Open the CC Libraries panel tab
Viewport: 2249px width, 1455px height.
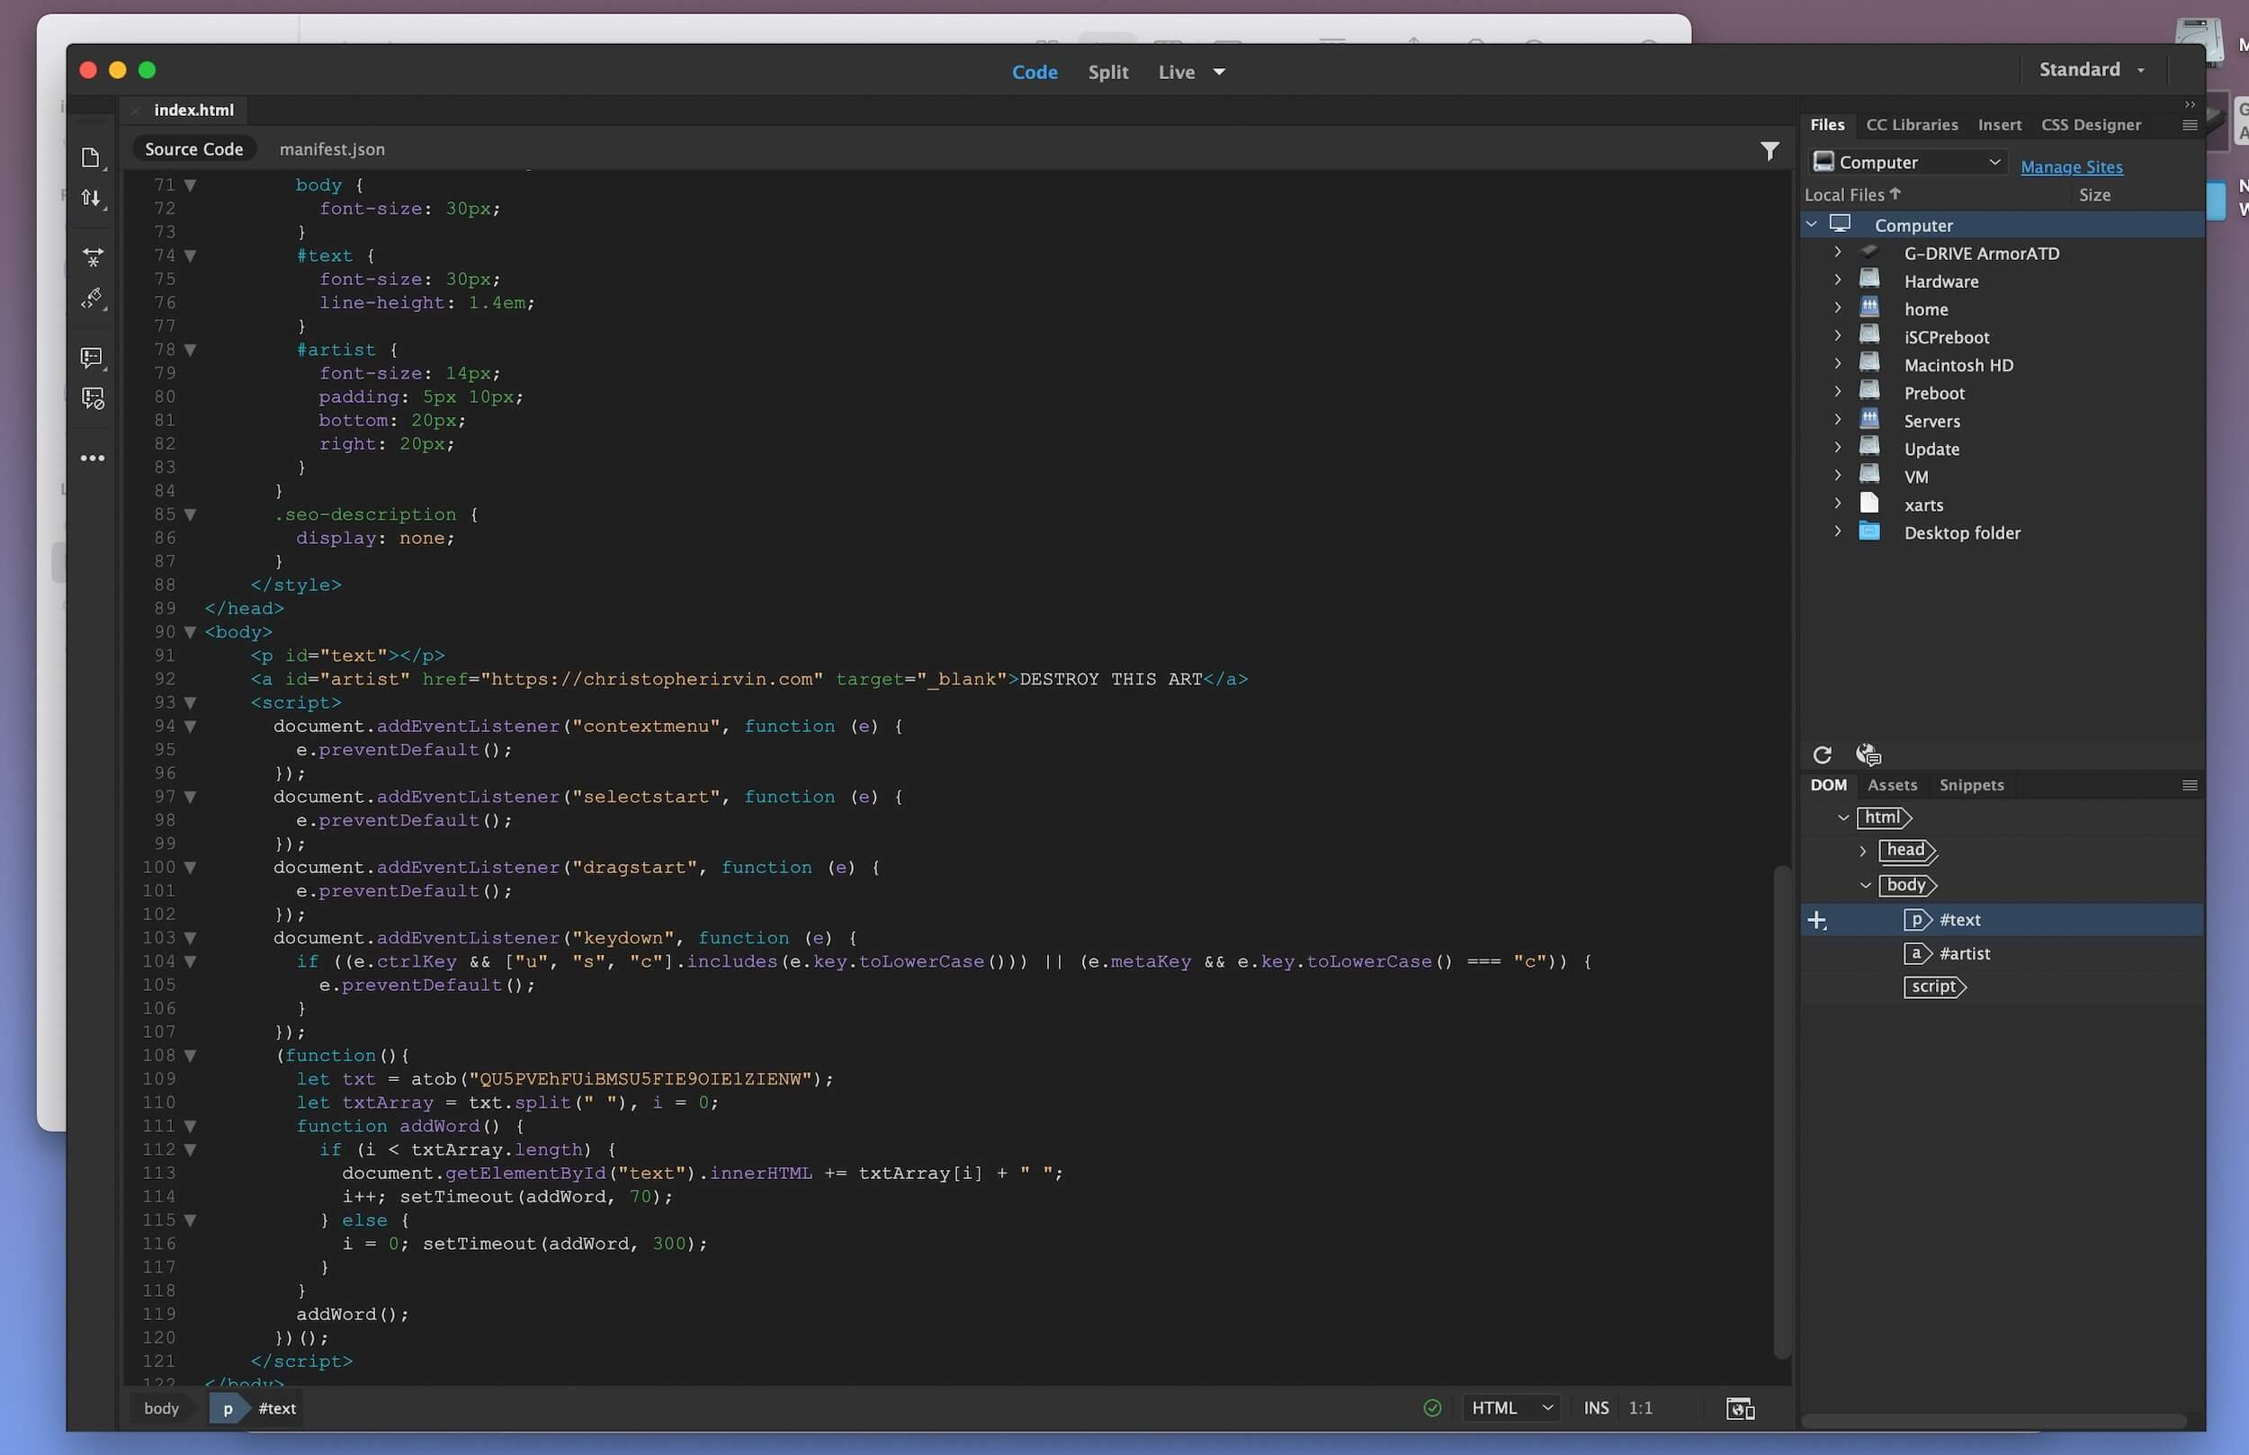(1911, 125)
